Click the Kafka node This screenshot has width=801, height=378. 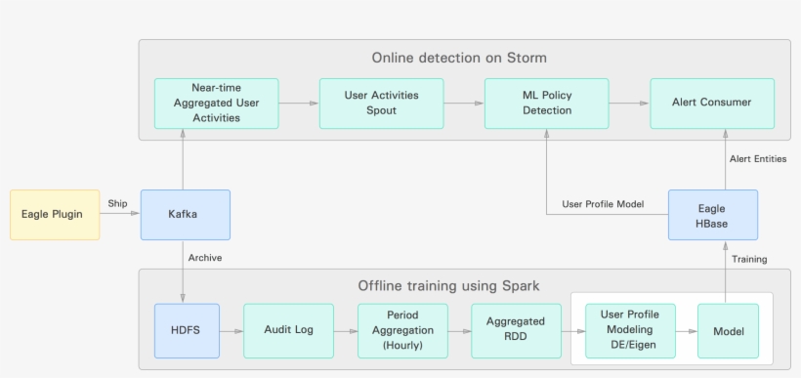coord(186,215)
